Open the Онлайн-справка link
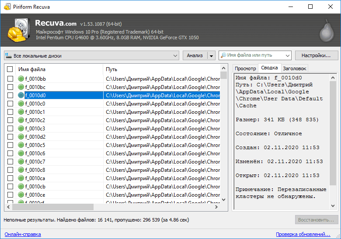 point(23,234)
